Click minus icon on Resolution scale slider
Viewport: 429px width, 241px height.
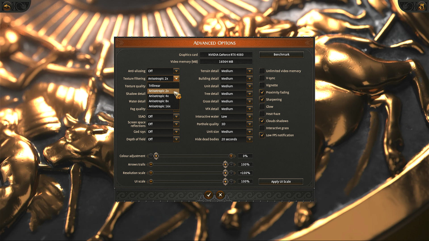[x=151, y=173]
